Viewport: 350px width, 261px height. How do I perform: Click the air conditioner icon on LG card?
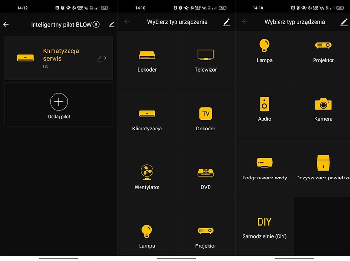coord(26,58)
